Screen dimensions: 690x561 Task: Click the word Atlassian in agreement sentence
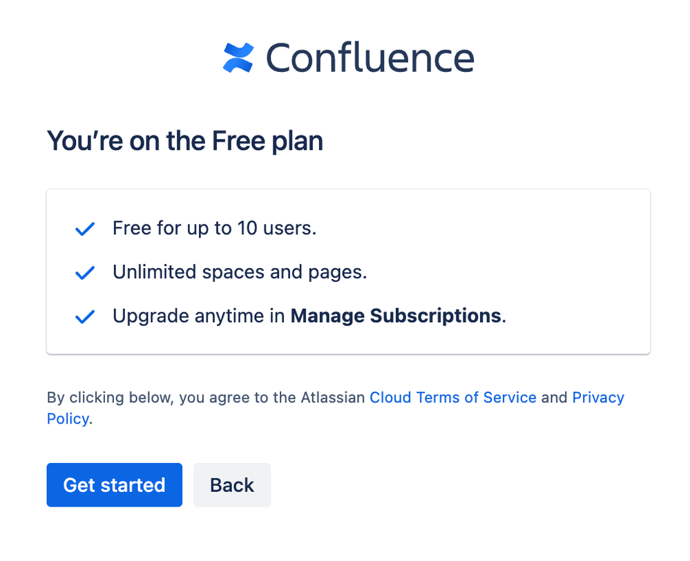333,397
